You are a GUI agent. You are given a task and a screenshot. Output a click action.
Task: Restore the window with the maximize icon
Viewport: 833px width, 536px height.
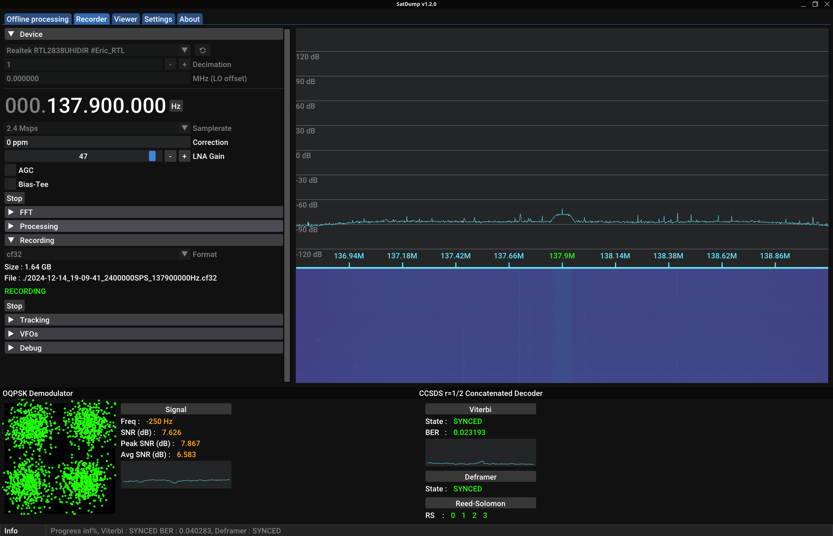point(815,4)
